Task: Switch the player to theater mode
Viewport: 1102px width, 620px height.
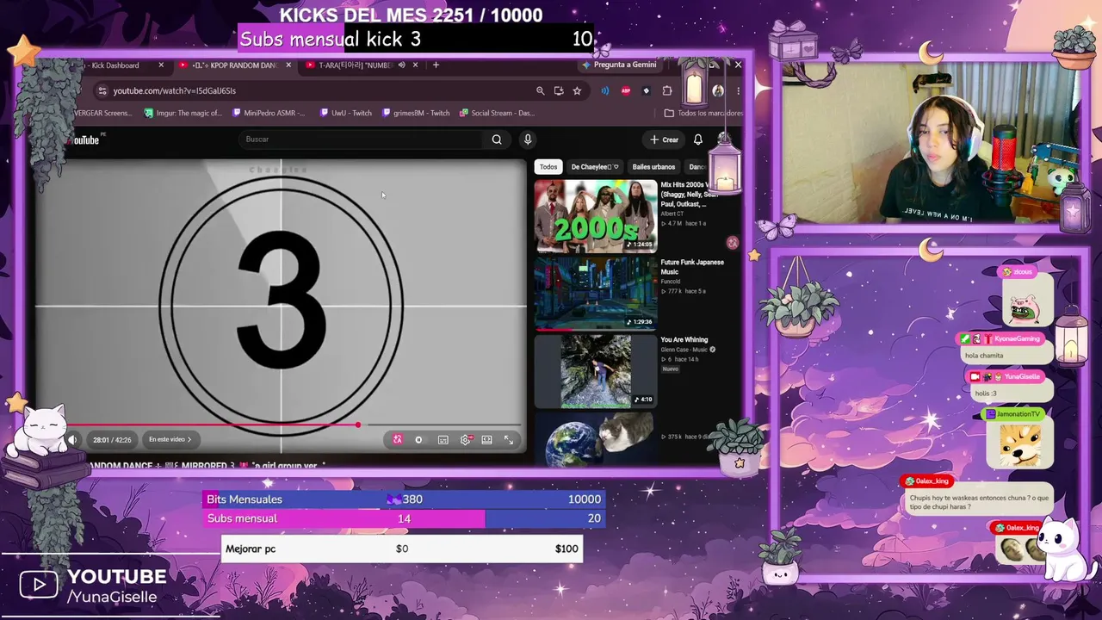Action: click(486, 440)
